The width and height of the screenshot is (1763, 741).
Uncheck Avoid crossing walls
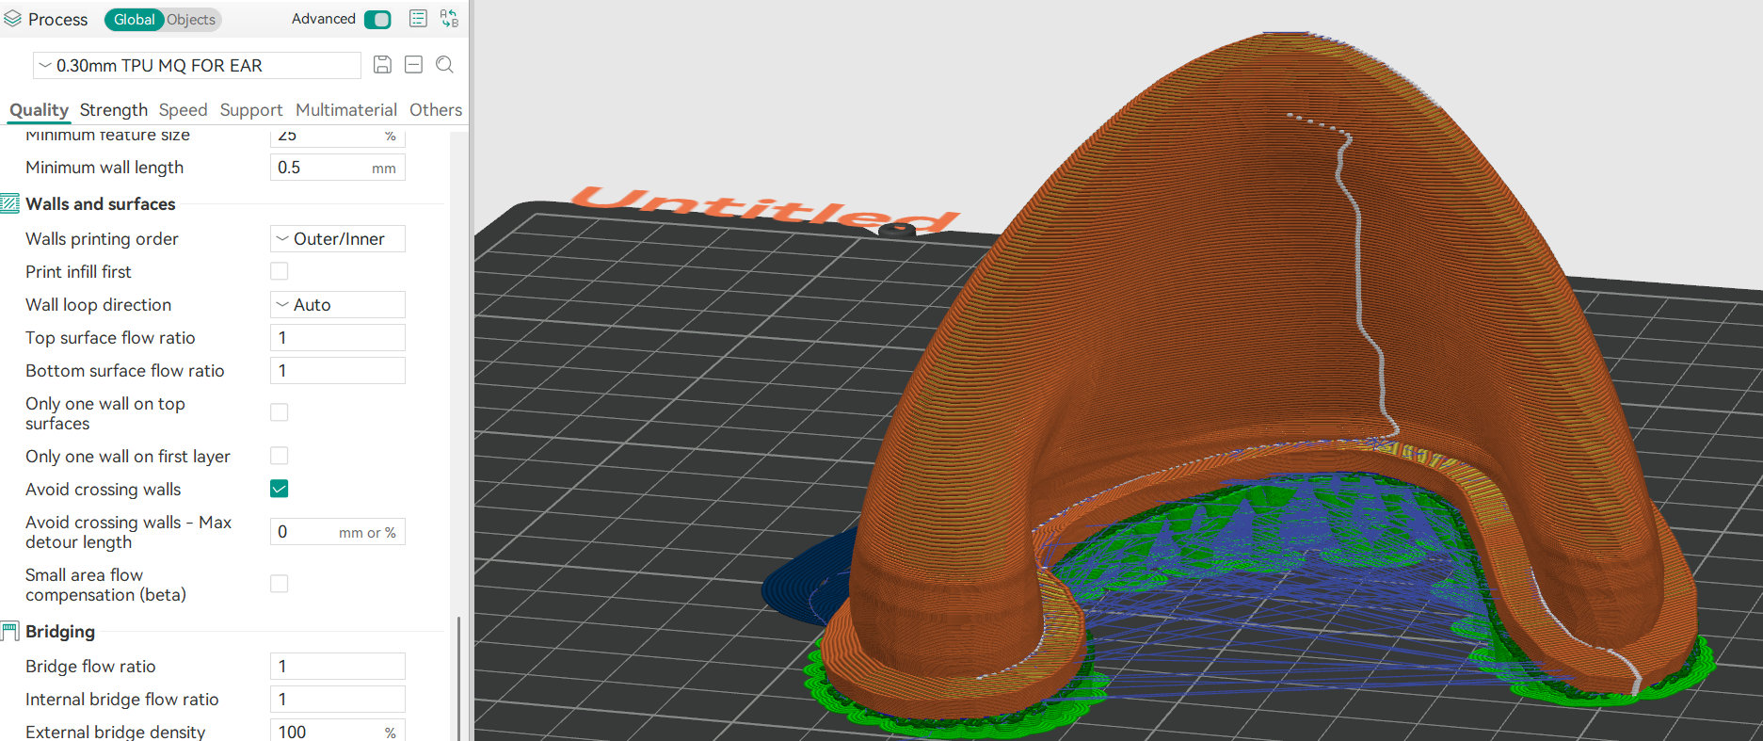point(280,489)
